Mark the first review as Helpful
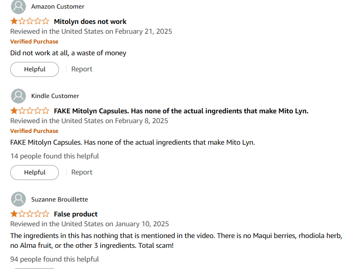 click(x=34, y=69)
